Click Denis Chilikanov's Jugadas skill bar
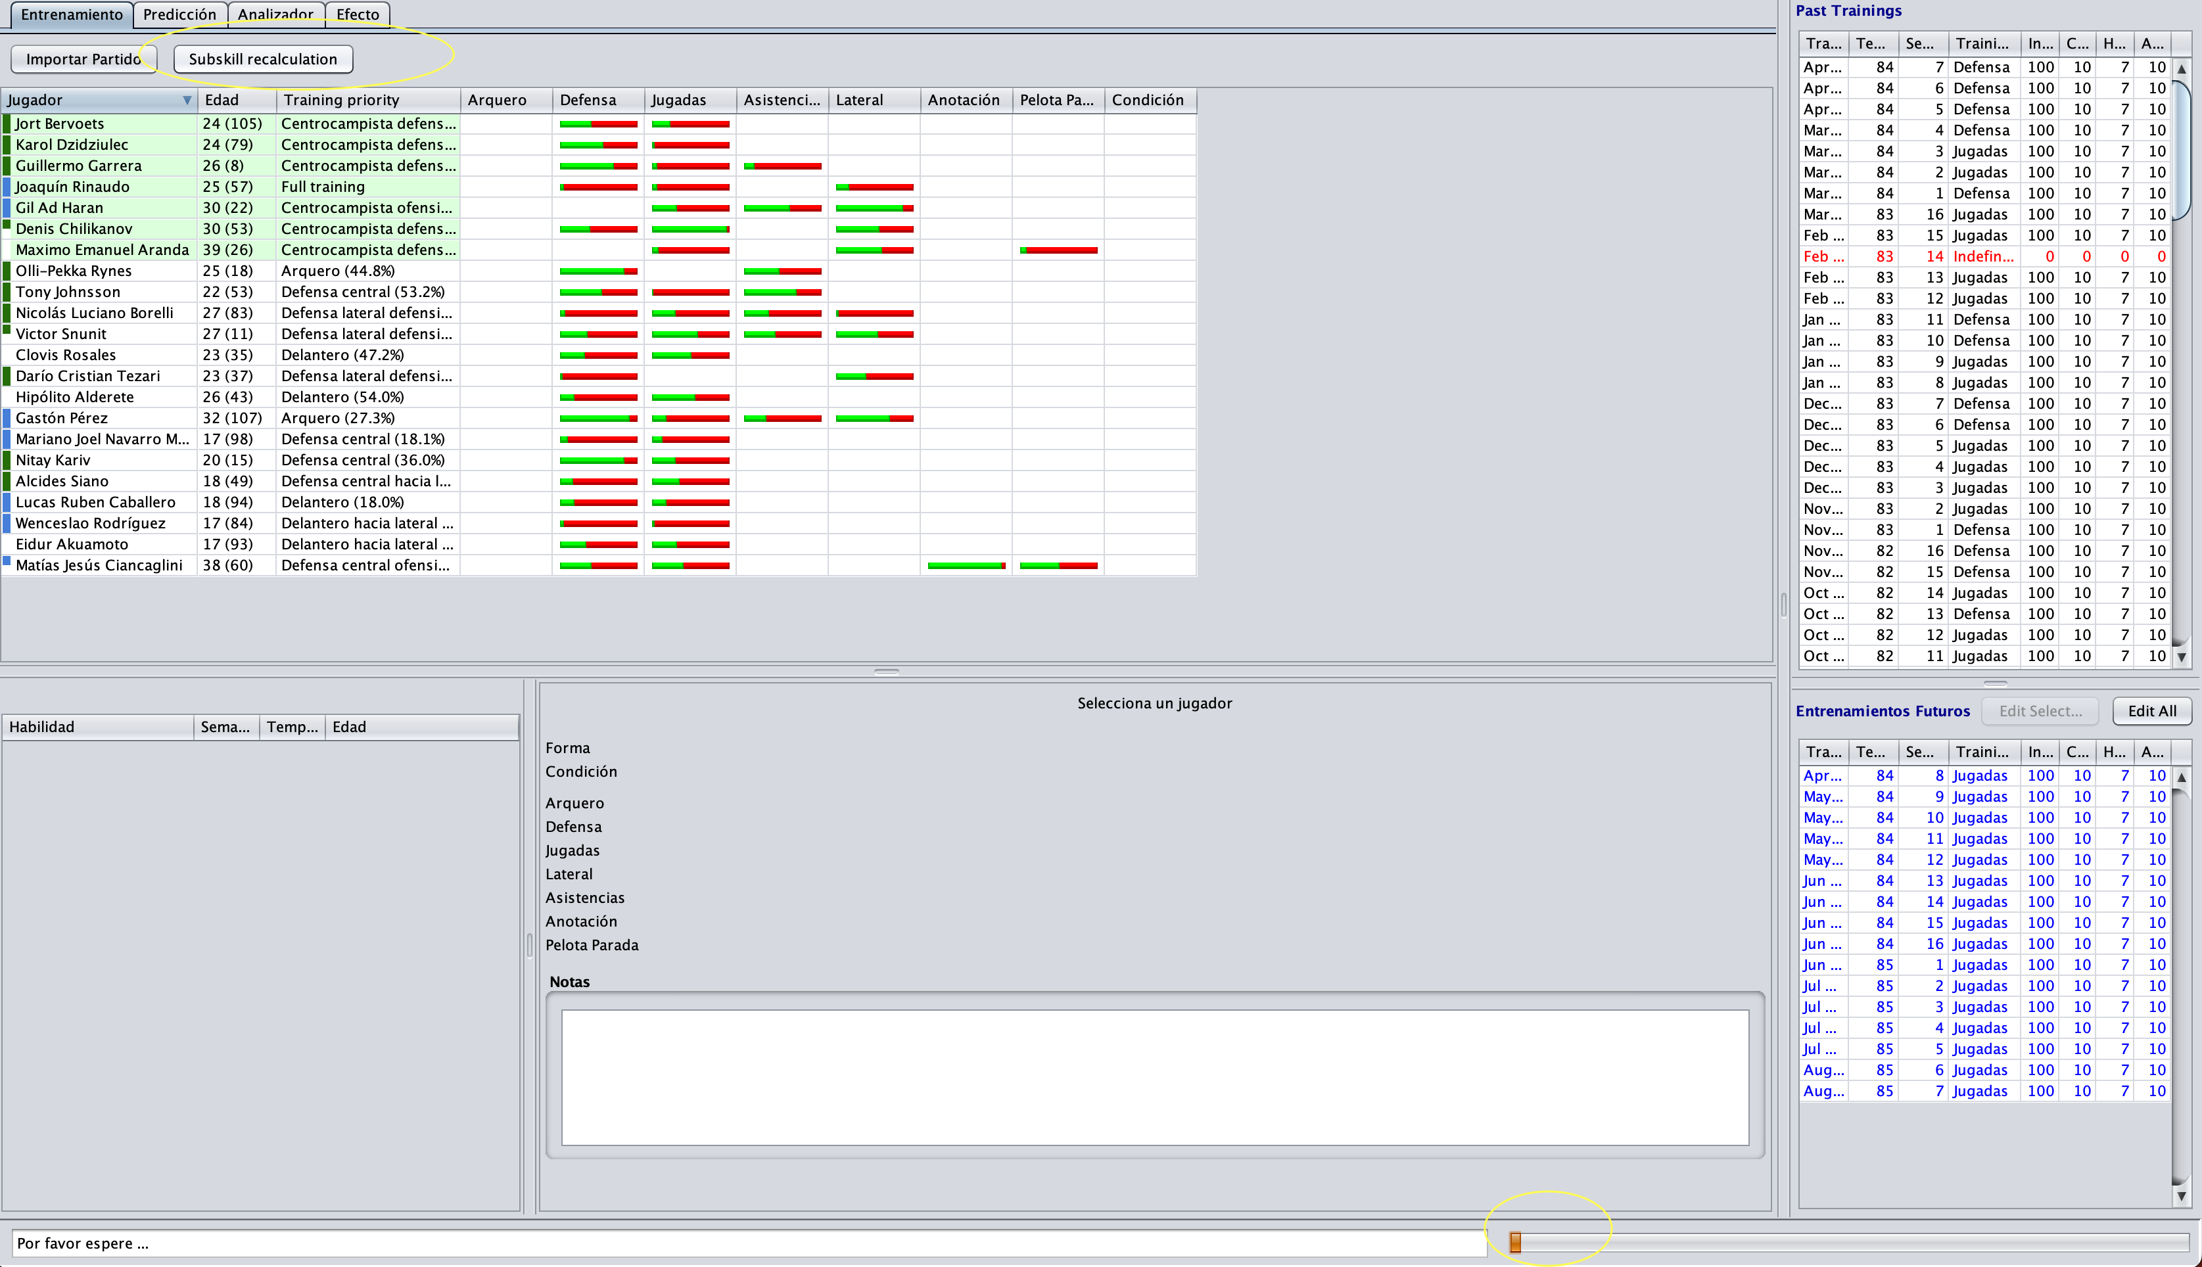The image size is (2202, 1267). click(690, 230)
